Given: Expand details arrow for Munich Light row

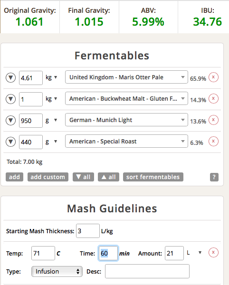Looking at the screenshot, I should 11,120.
